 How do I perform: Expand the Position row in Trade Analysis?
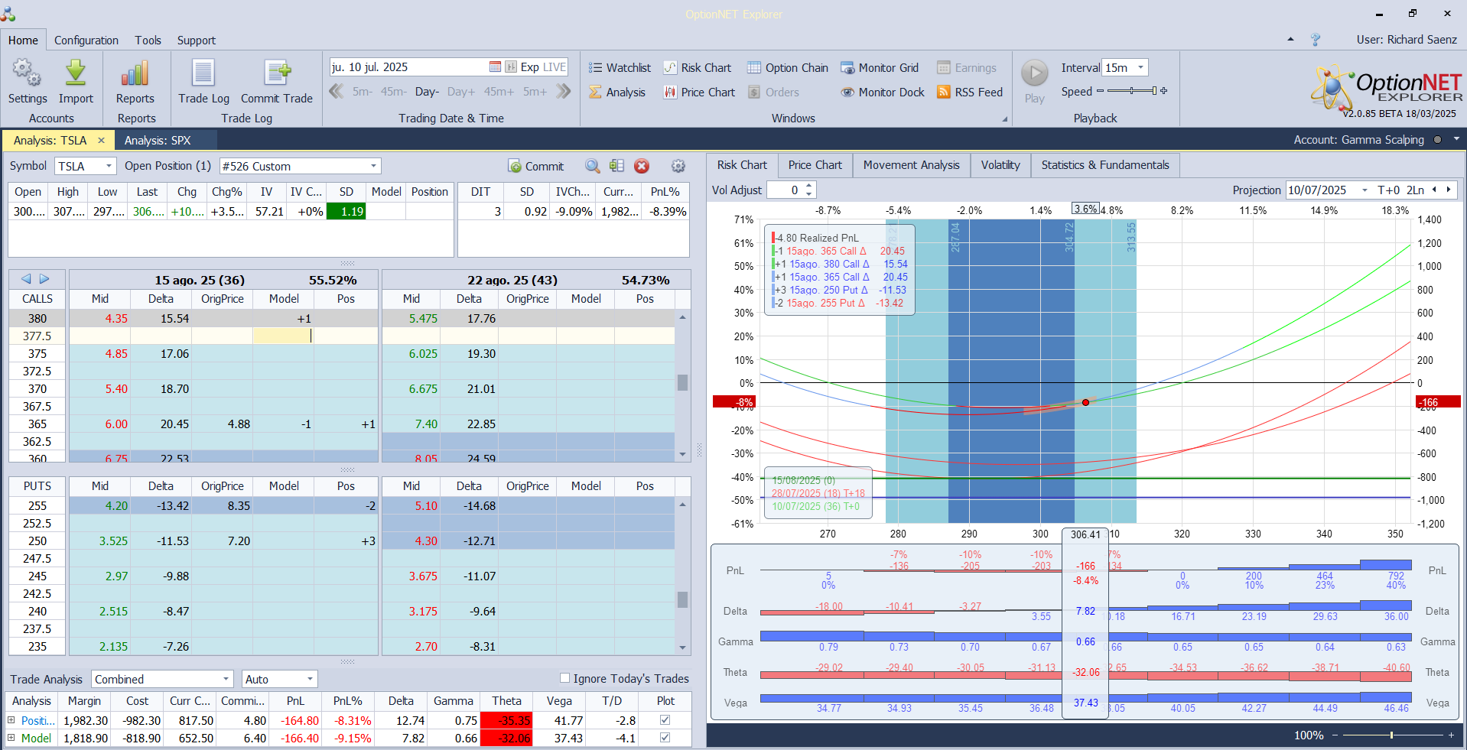pyautogui.click(x=11, y=720)
